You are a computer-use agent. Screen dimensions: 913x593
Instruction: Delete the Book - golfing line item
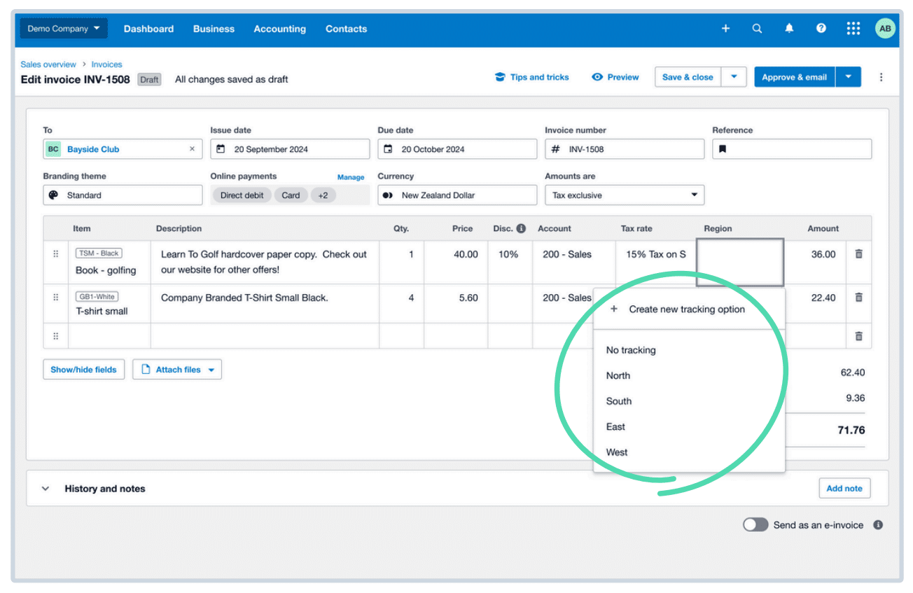tap(858, 254)
